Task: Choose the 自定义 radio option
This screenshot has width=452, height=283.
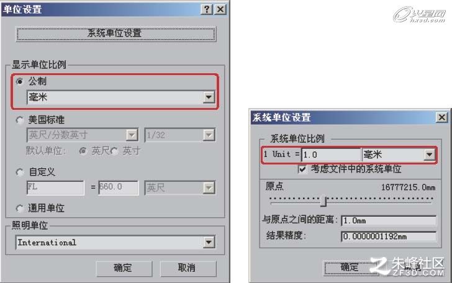Action: [20, 172]
